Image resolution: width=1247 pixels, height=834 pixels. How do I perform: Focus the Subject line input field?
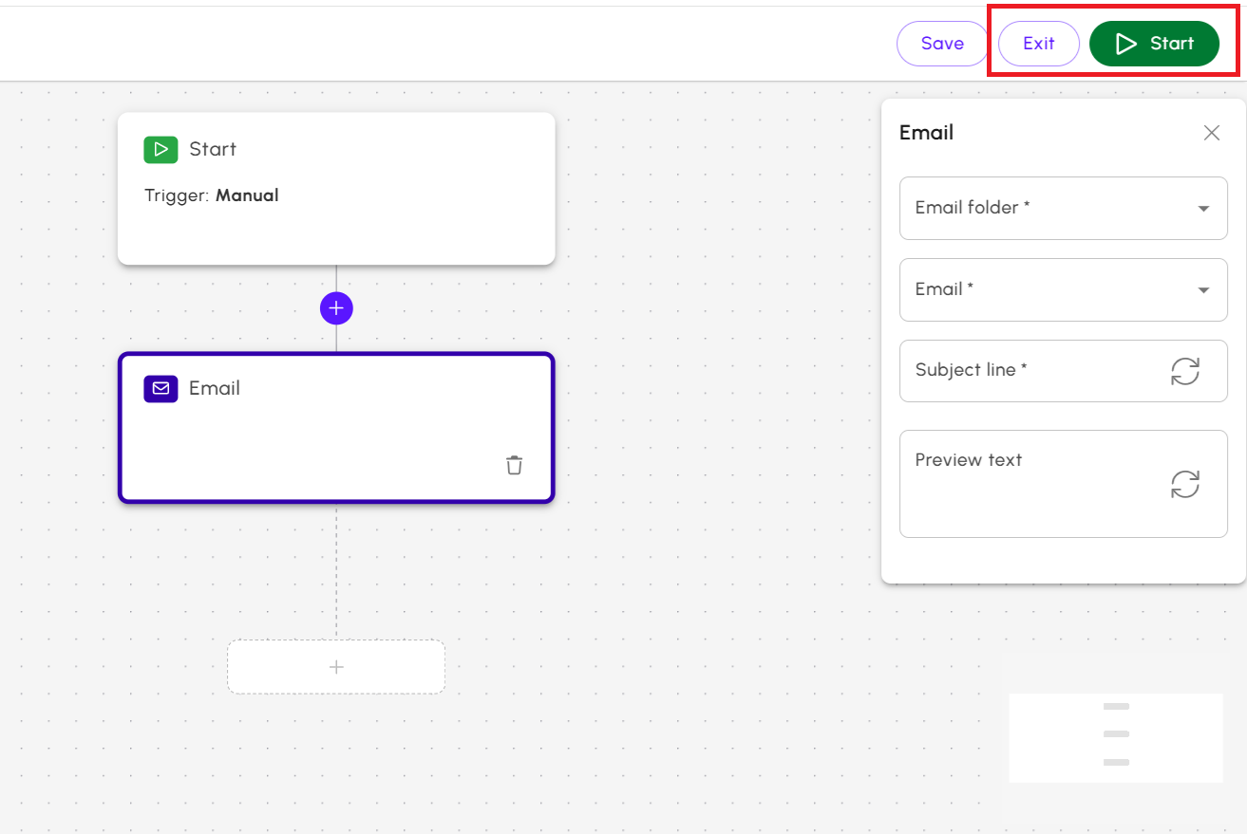[1064, 371]
